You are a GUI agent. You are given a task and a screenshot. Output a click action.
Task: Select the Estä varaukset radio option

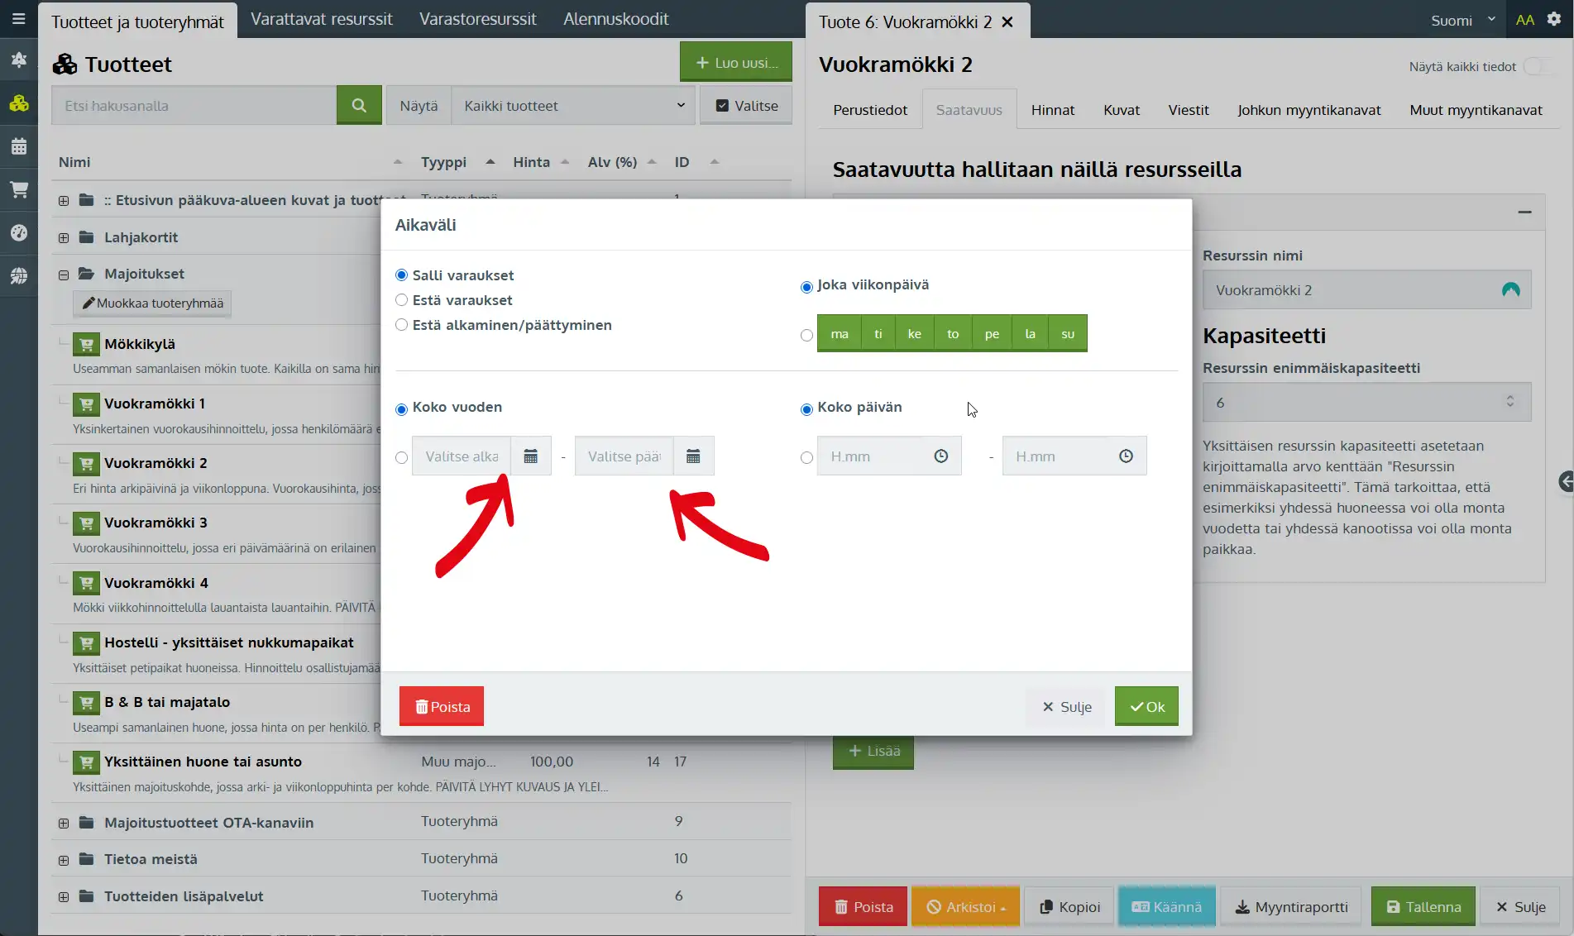point(402,300)
